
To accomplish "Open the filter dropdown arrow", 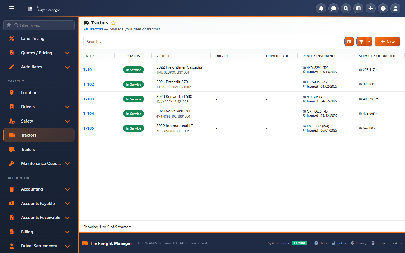I will coord(369,42).
